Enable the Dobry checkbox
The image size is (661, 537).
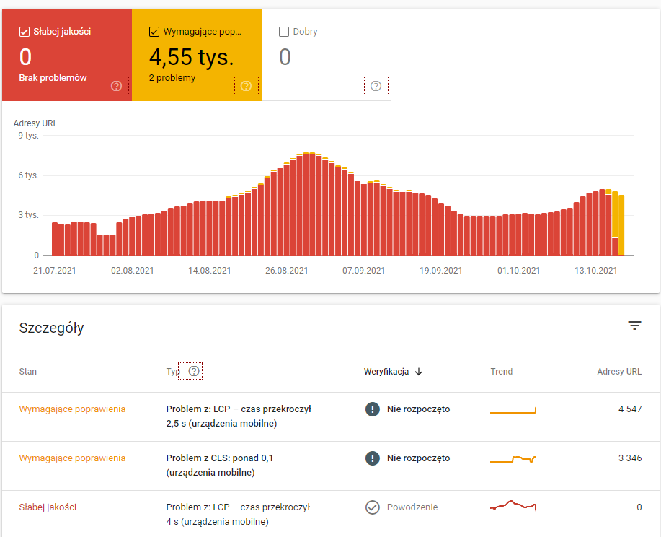(x=284, y=32)
